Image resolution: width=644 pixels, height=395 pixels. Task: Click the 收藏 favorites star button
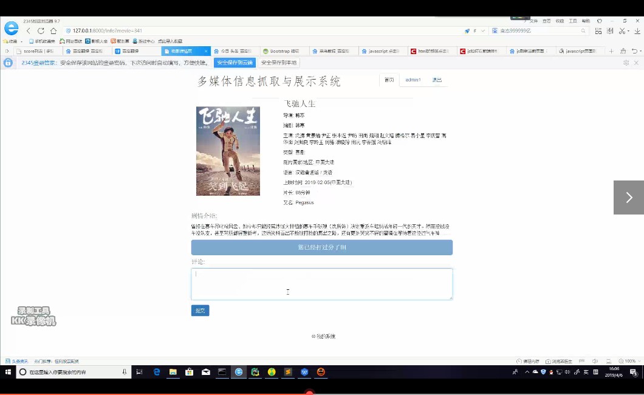click(x=10, y=41)
